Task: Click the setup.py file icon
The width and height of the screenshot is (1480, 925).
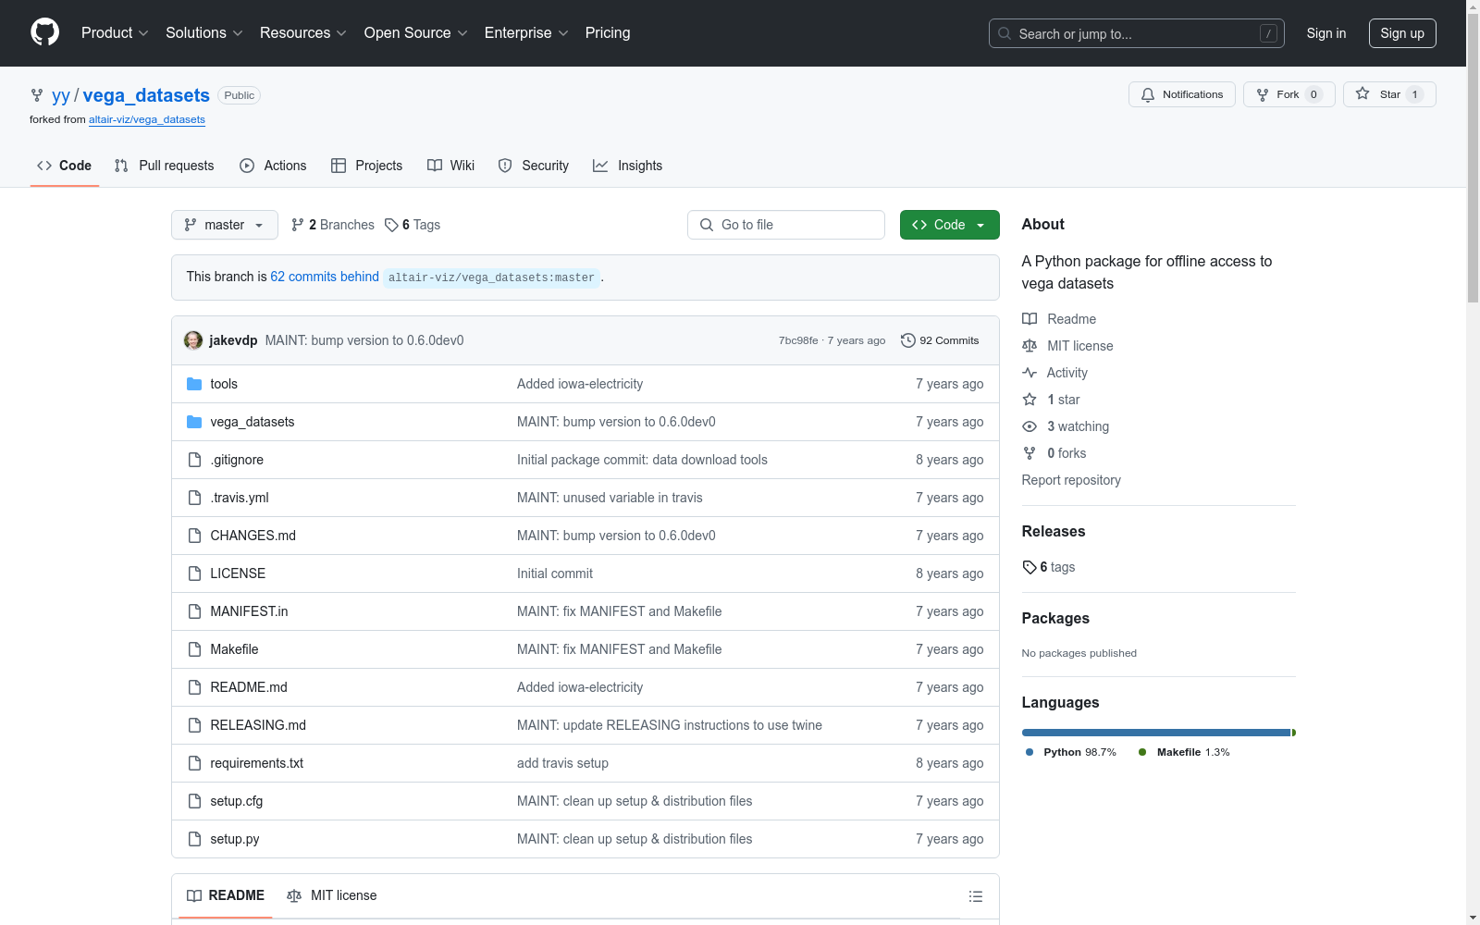Action: [194, 839]
